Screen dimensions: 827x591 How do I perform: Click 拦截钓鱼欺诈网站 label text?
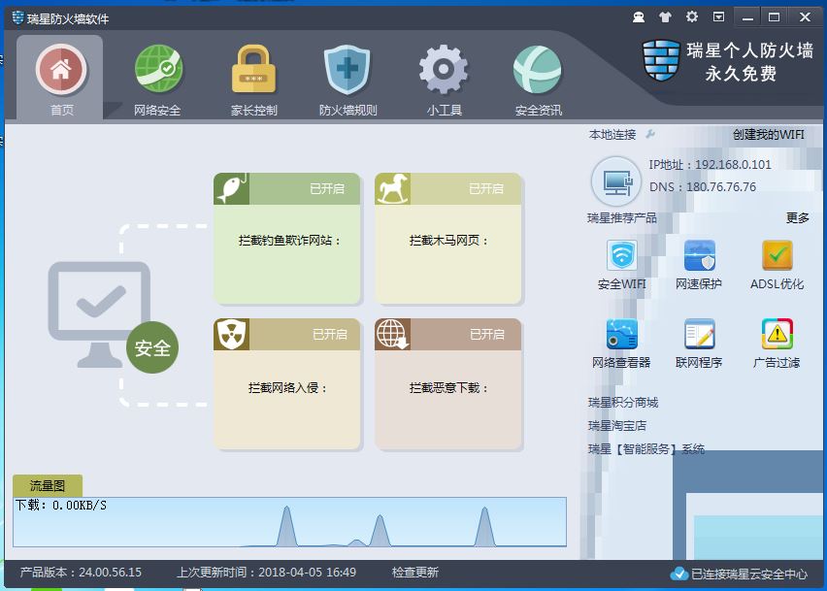289,241
